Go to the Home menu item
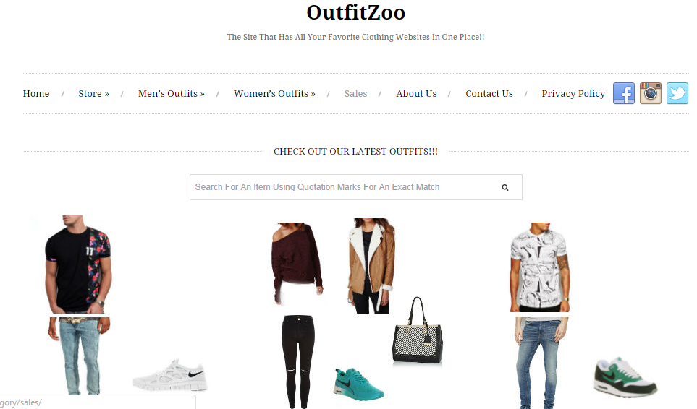 pyautogui.click(x=36, y=94)
